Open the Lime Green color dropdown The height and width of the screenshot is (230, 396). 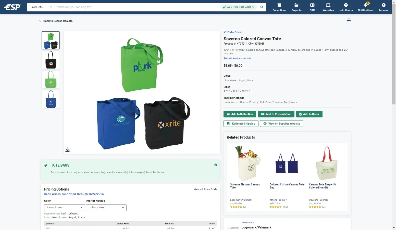(65, 208)
